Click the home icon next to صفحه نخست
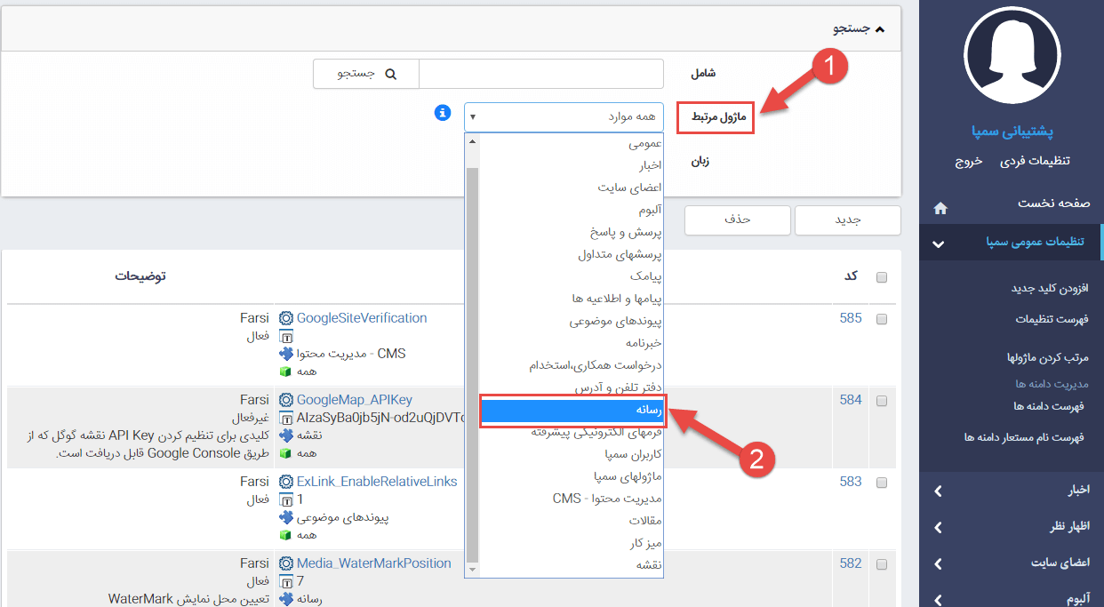Image resolution: width=1104 pixels, height=607 pixels. point(940,208)
